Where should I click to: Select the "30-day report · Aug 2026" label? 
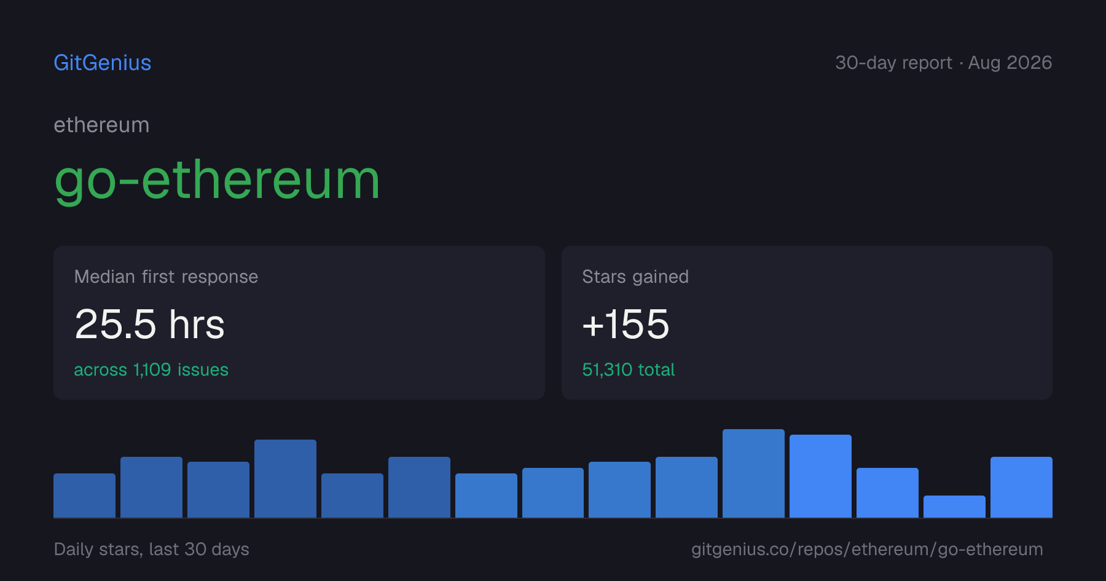coord(943,63)
